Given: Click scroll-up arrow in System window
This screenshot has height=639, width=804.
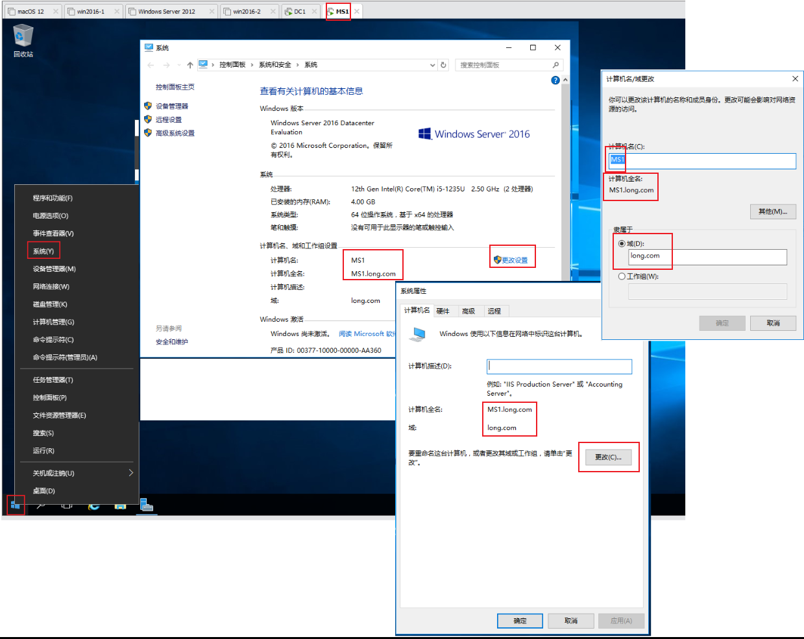Looking at the screenshot, I should click(x=565, y=80).
